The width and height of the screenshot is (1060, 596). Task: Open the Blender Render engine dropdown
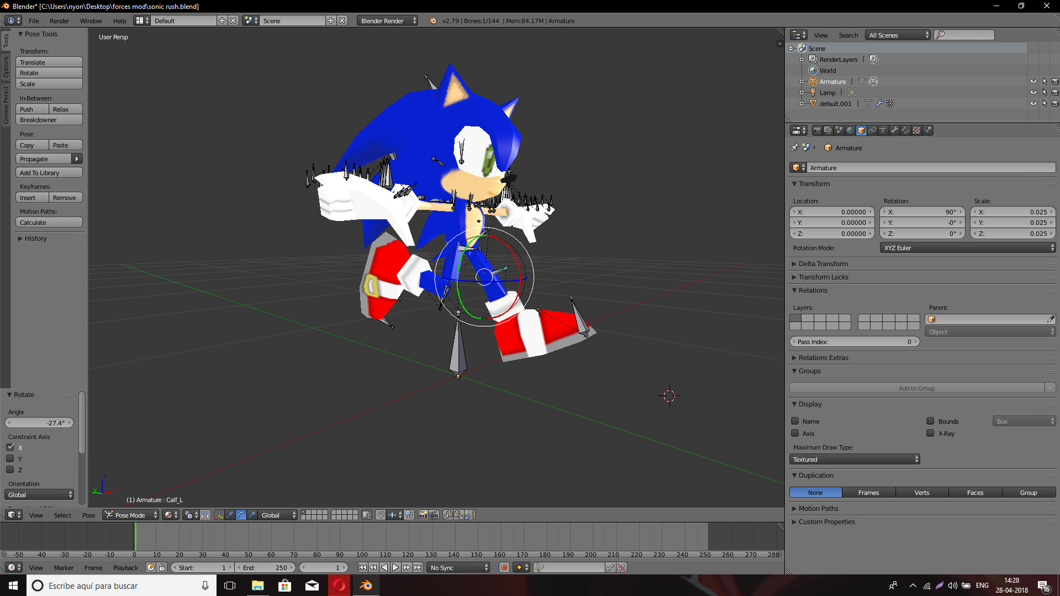point(388,20)
